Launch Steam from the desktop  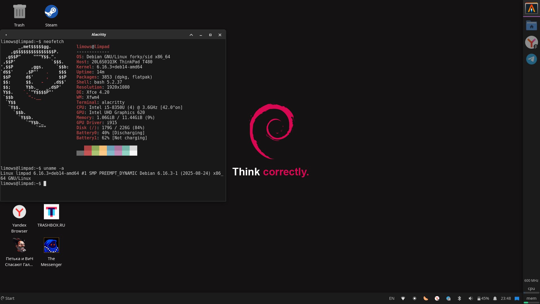(51, 15)
